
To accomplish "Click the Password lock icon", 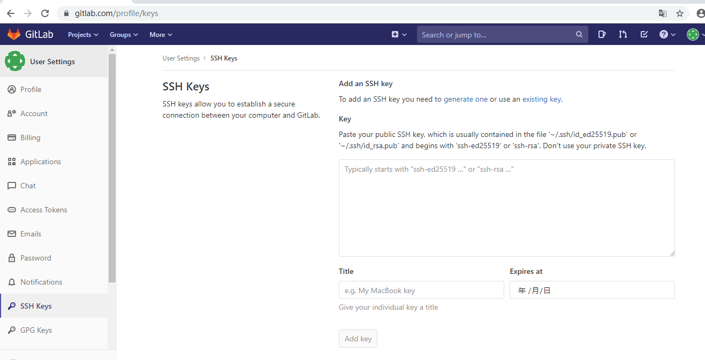I will coord(12,258).
